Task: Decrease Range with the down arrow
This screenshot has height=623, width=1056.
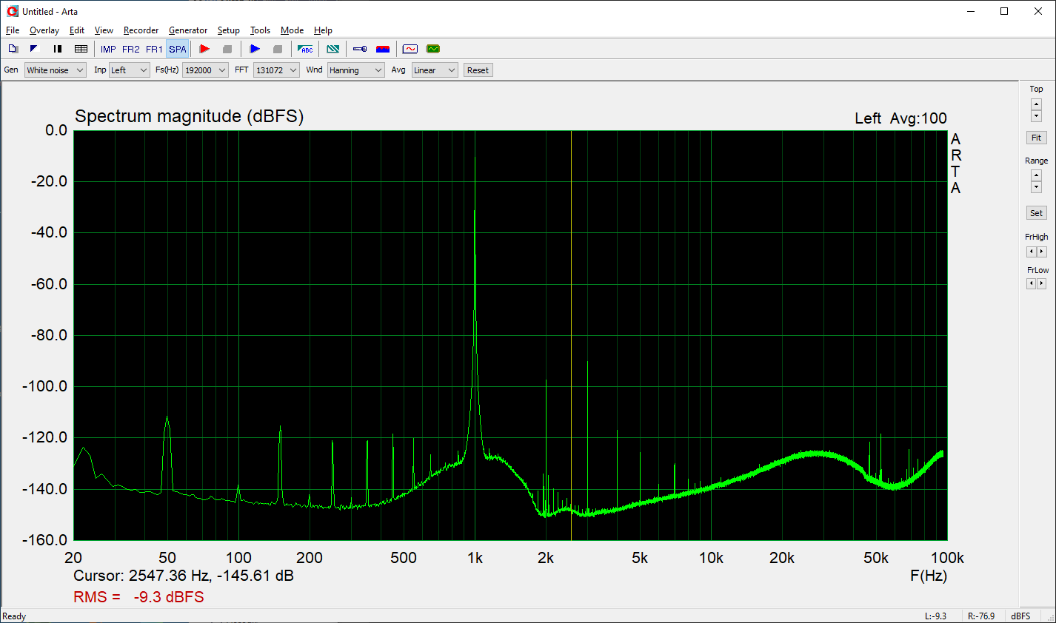Action: point(1036,187)
